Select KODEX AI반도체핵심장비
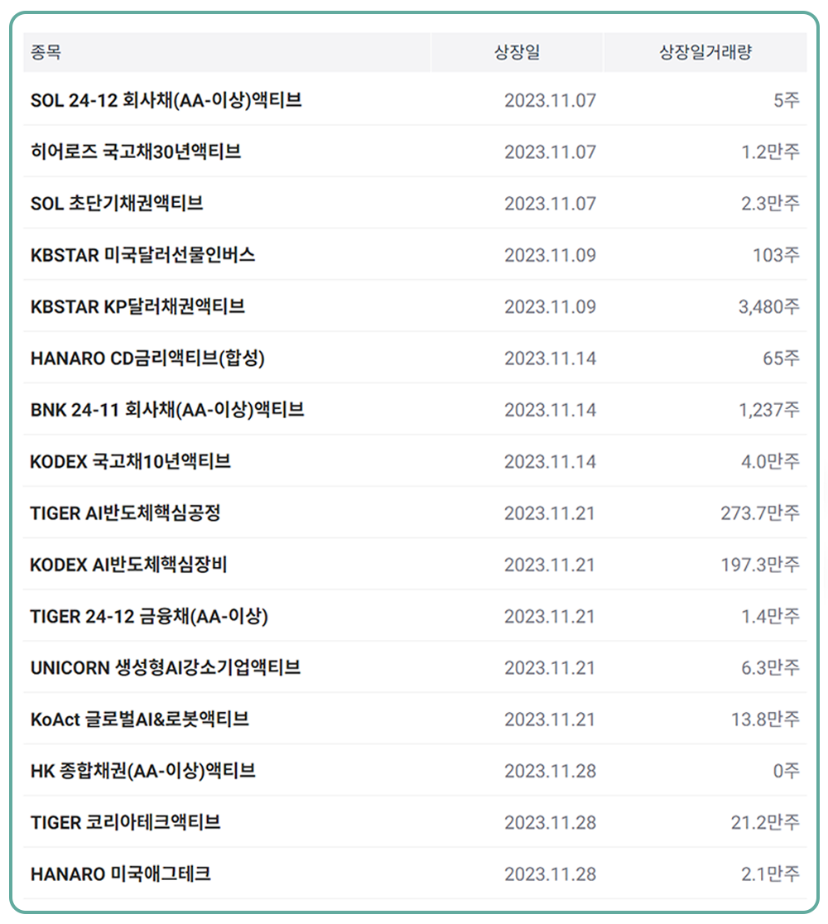This screenshot has height=924, width=828. coord(128,565)
